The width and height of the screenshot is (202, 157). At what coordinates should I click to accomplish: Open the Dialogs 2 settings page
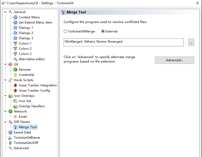pyautogui.click(x=26, y=33)
